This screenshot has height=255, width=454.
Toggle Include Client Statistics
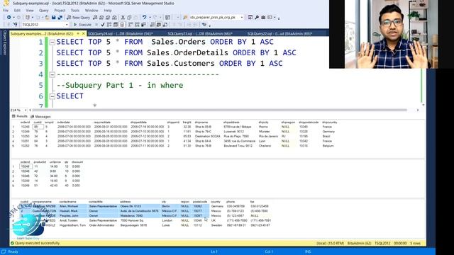pyautogui.click(x=143, y=25)
